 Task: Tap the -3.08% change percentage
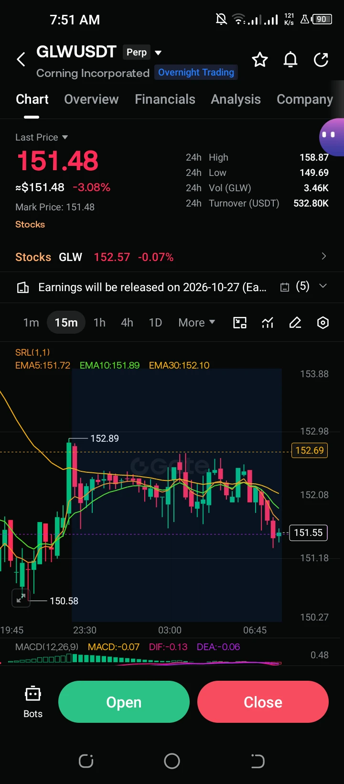91,187
